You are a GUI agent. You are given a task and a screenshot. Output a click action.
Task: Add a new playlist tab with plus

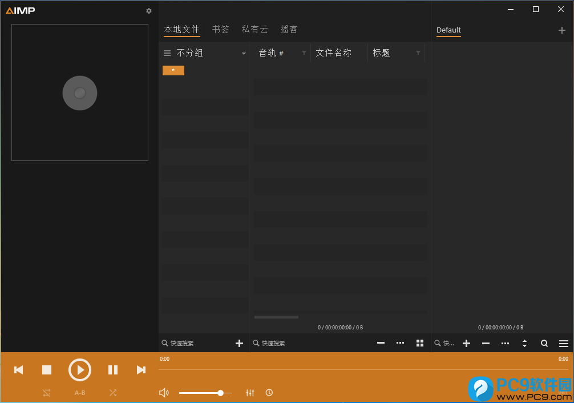[562, 30]
